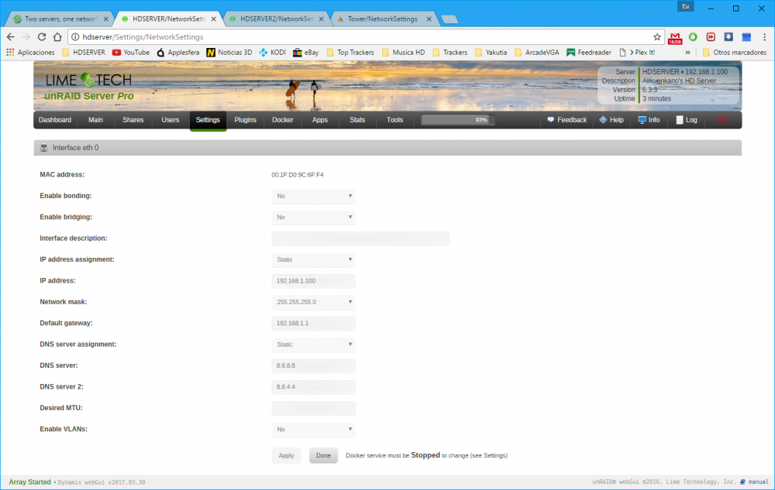Screen dimensions: 775x490
Task: Click the blue download extension icon
Action: [x=728, y=37]
